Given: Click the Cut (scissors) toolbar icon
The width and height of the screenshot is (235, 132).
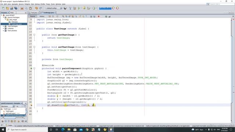Looking at the screenshot, I should coord(22,8).
